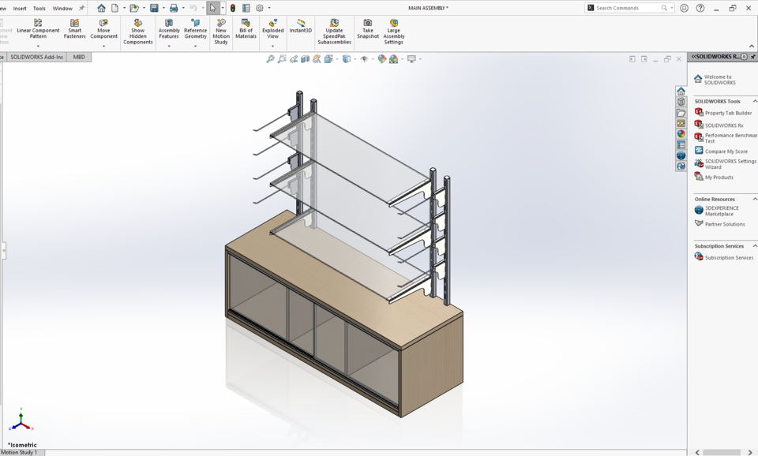758x456 pixels.
Task: Open the display style dropdown arrow
Action: tap(355, 59)
